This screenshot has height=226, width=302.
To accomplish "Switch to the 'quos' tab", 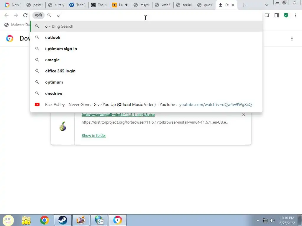I will pos(206,5).
